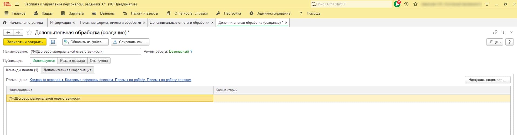Select Режим отладки publication option
This screenshot has height=135, width=517.
point(72,60)
